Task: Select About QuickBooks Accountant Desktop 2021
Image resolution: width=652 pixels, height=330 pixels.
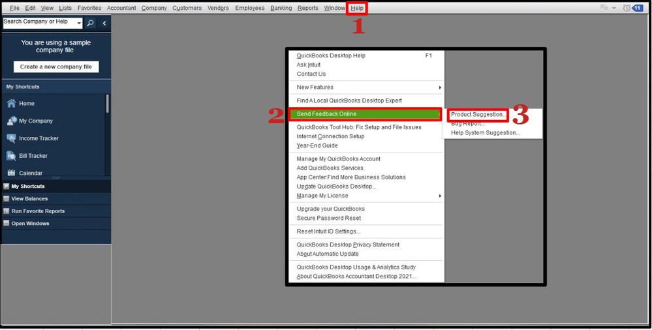Action: click(x=367, y=277)
